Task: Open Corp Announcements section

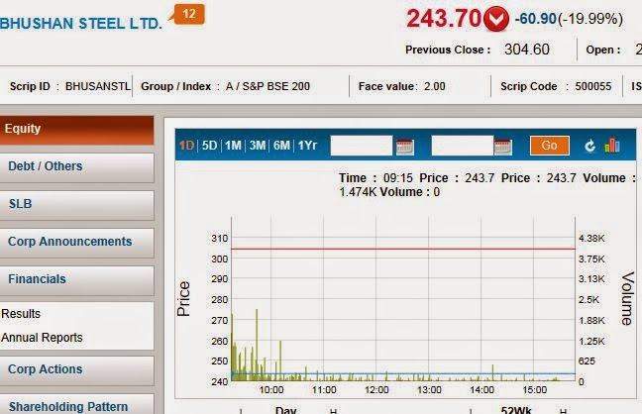Action: pos(76,243)
